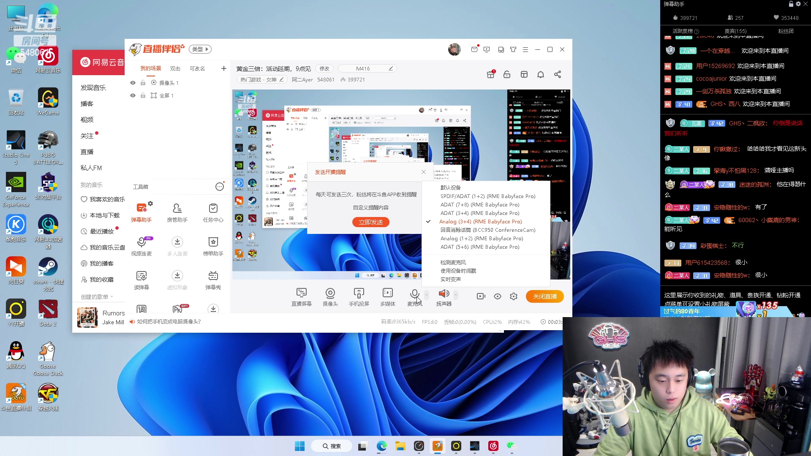The height and width of the screenshot is (456, 811).
Task: Toggle lock of 摄像头 1 source
Action: (143, 83)
